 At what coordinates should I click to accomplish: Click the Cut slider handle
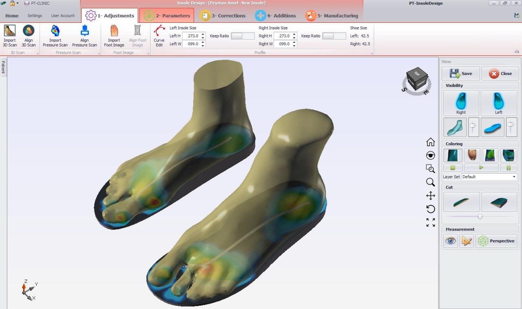[x=480, y=217]
